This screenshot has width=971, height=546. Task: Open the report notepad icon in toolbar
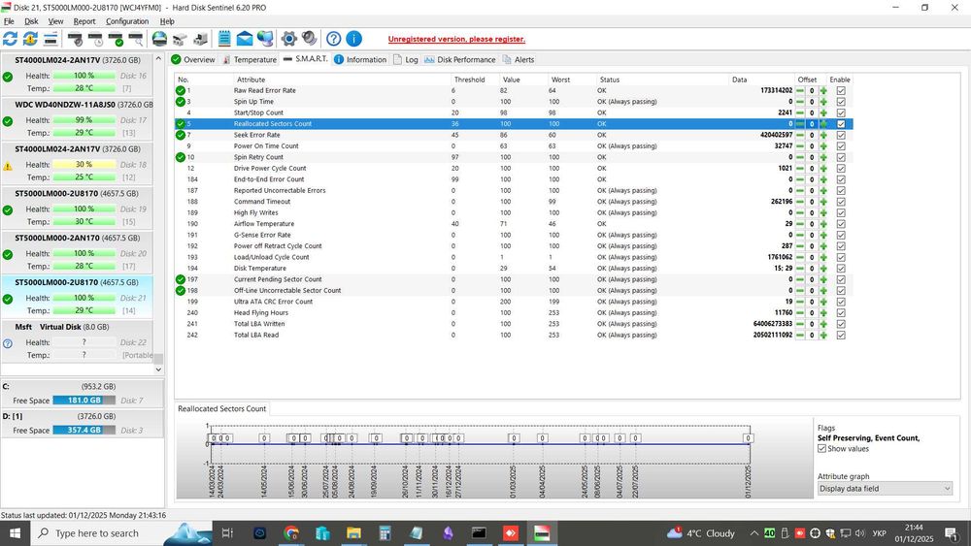(224, 40)
